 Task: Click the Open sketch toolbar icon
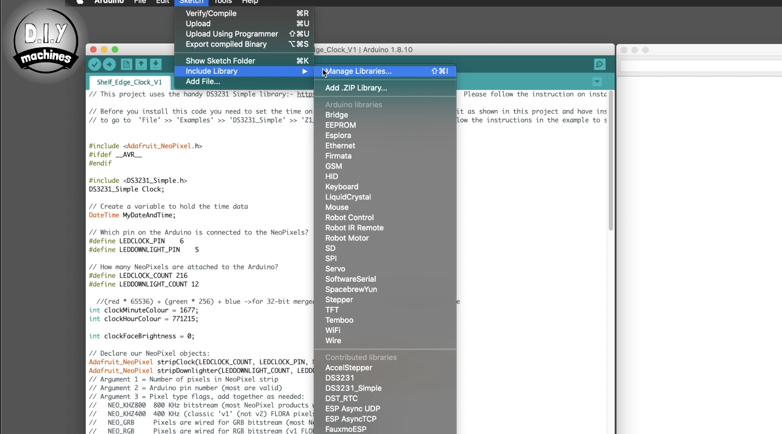pos(141,64)
